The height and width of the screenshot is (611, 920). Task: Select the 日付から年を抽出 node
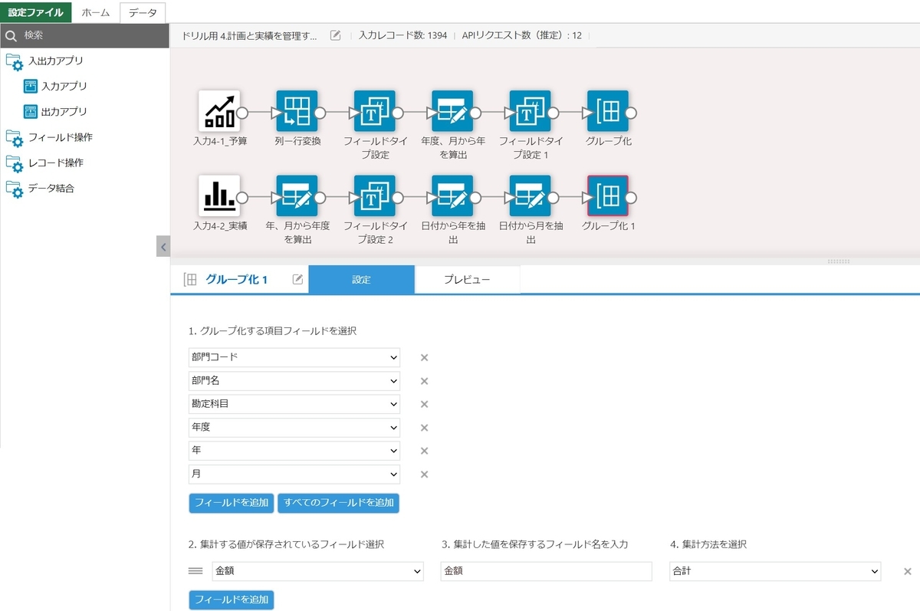[452, 196]
